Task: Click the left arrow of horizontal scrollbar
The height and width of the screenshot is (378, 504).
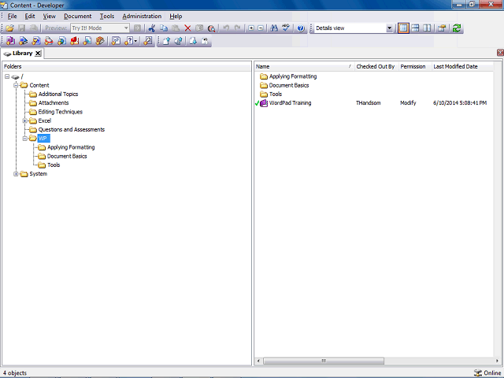Action: pyautogui.click(x=258, y=361)
